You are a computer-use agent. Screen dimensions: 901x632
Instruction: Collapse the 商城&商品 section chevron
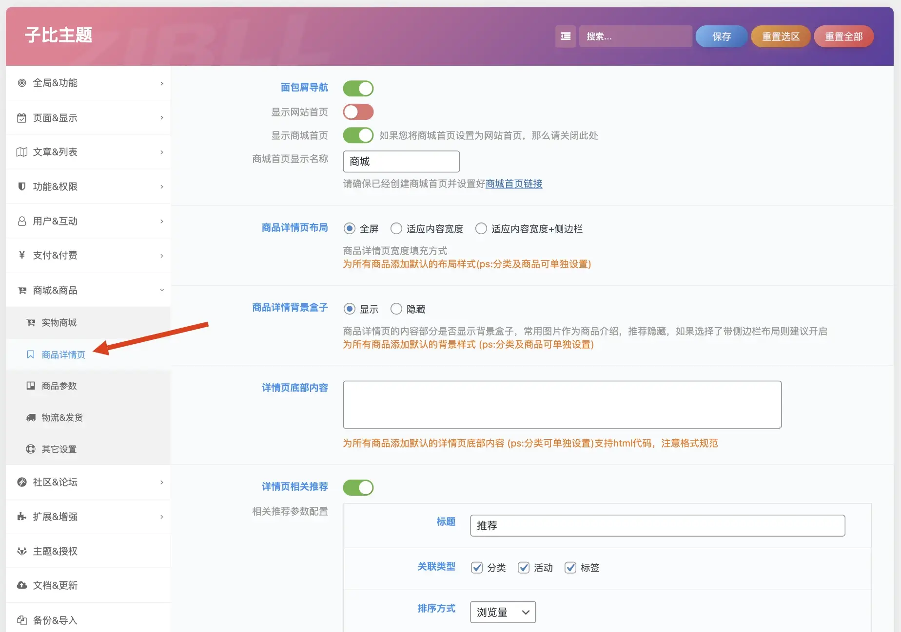tap(162, 290)
